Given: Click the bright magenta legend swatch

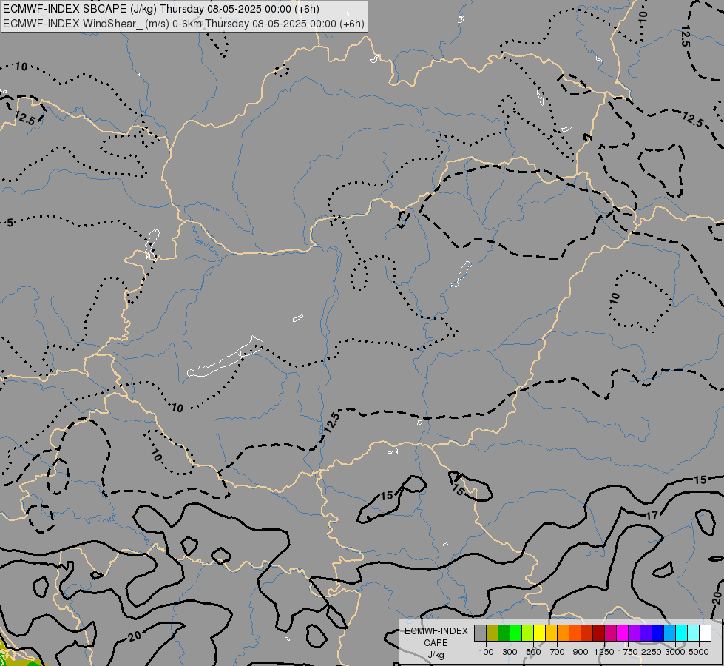Looking at the screenshot, I should (623, 633).
